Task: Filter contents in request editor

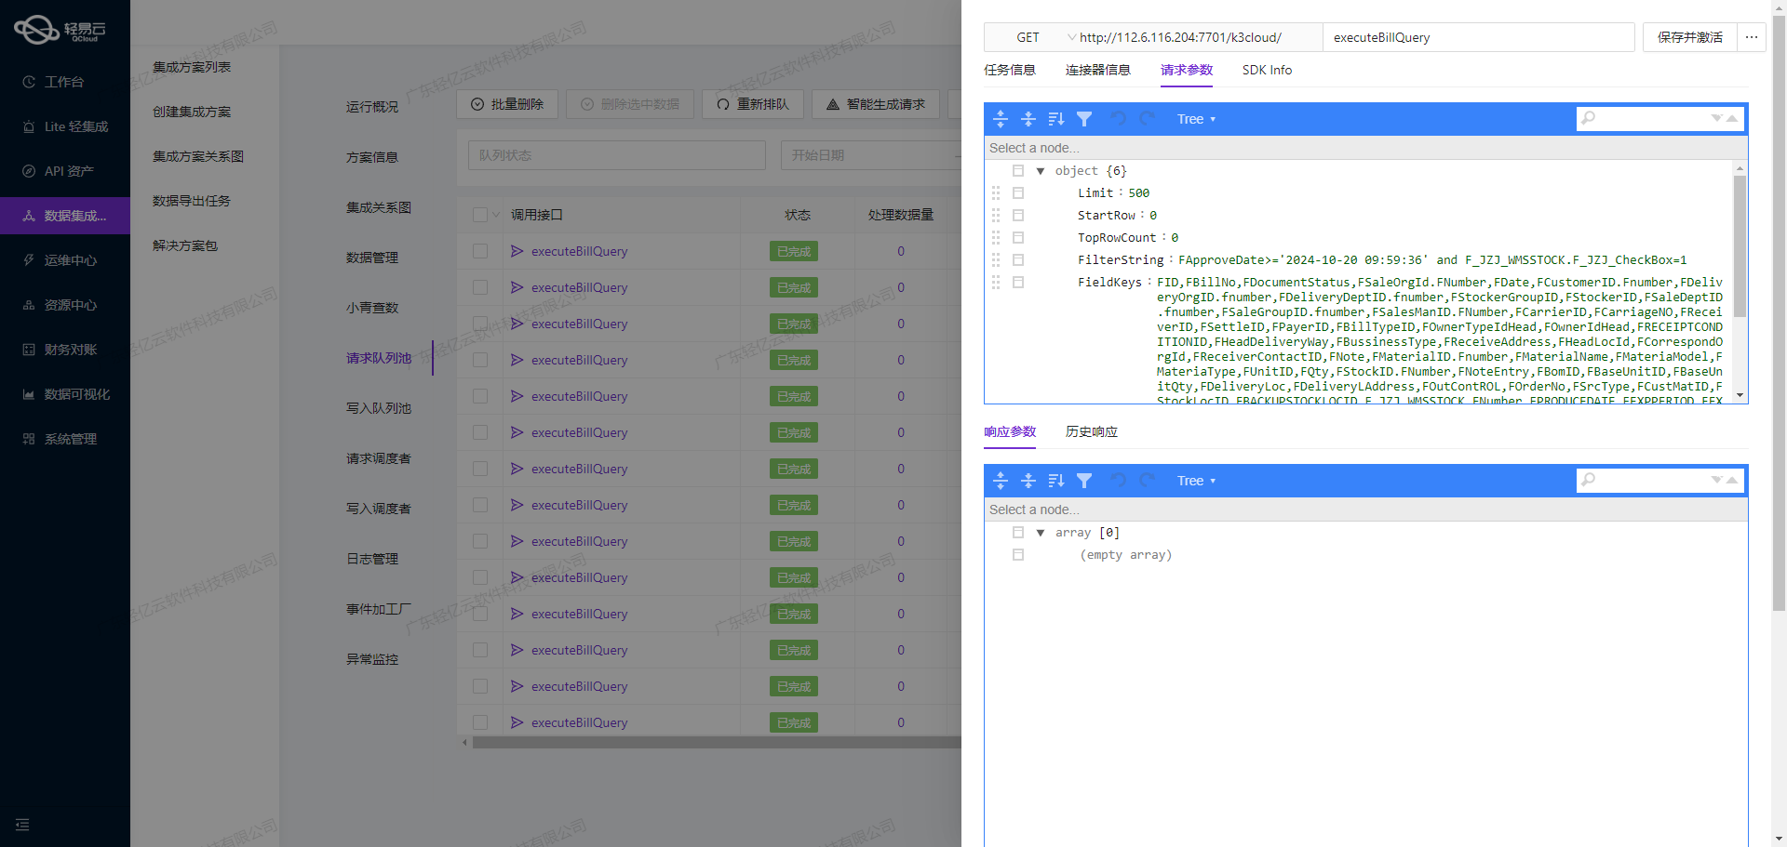Action: click(x=1084, y=119)
